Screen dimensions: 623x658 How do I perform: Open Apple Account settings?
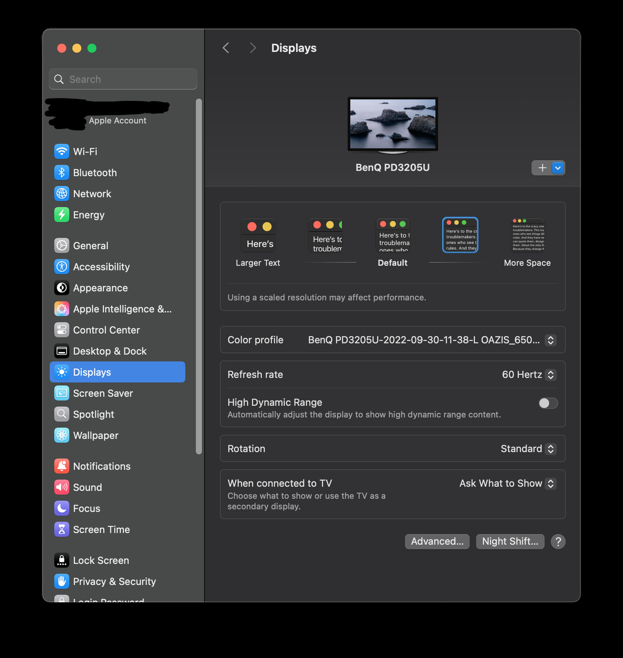(118, 115)
